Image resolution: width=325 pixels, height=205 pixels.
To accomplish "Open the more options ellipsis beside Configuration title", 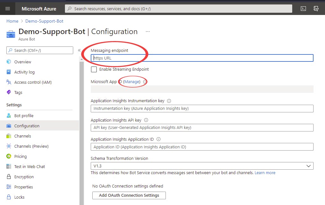I will 148,32.
